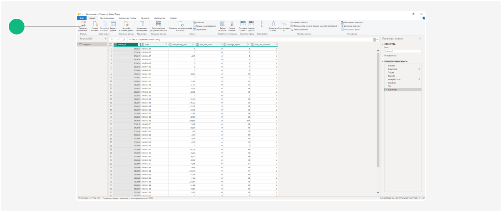Close the Параметры запроса pane
Screen dimensions: 502x212
click(x=420, y=39)
